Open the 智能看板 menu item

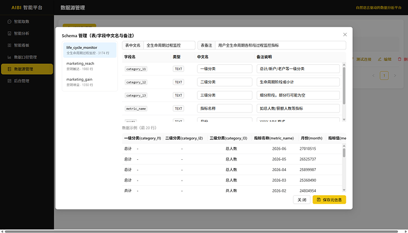[27, 45]
